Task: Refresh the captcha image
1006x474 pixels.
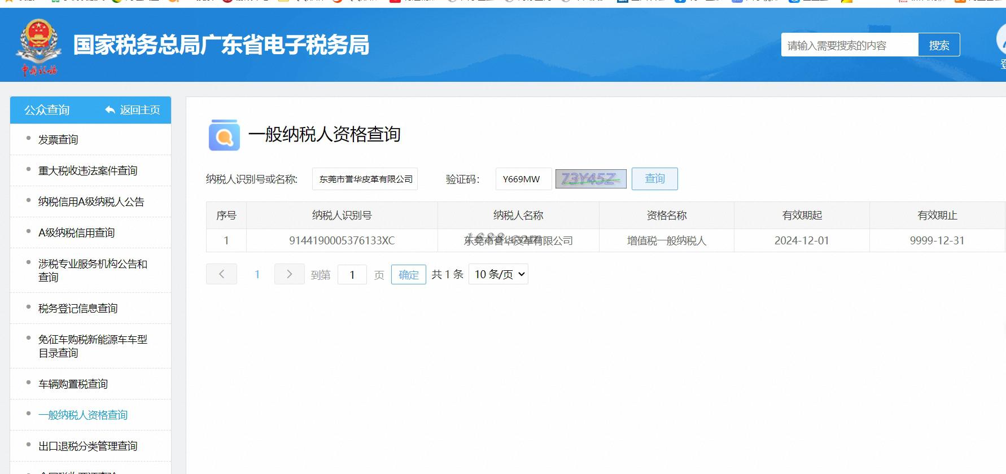Action: click(x=591, y=179)
